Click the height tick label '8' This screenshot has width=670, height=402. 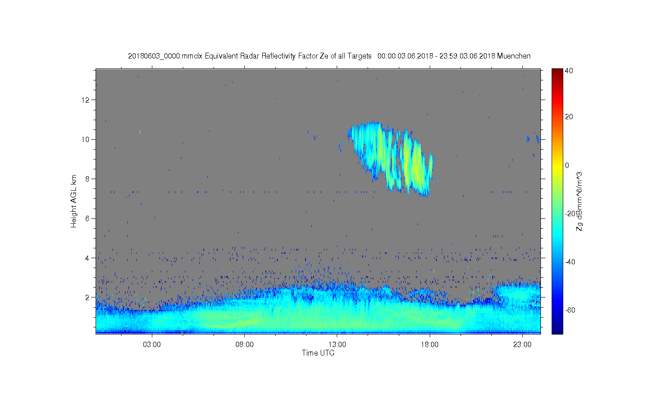(88, 179)
